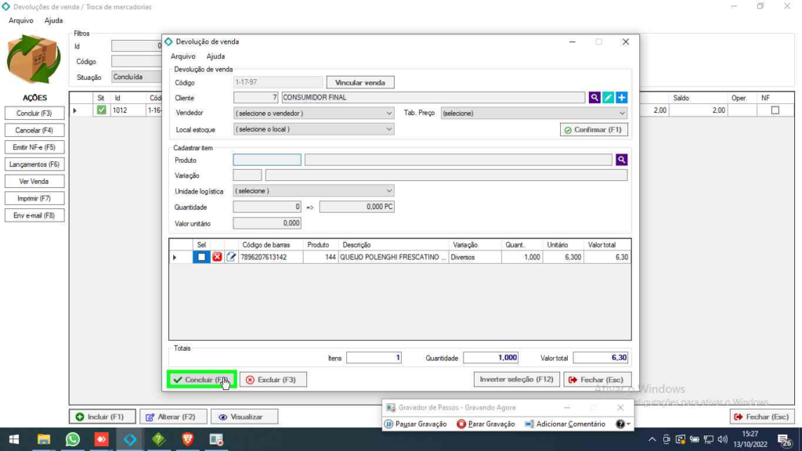The image size is (802, 451).
Task: Open product search with the magnifier icon
Action: coord(621,160)
